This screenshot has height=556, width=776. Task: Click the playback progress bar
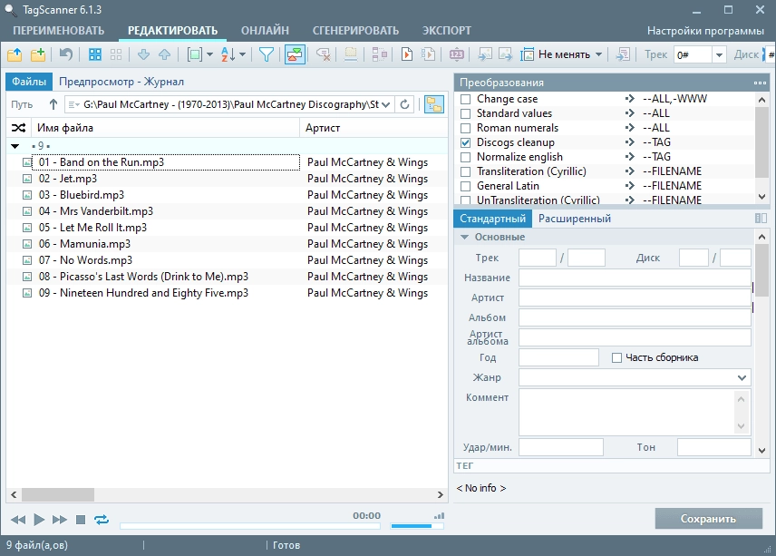point(250,526)
